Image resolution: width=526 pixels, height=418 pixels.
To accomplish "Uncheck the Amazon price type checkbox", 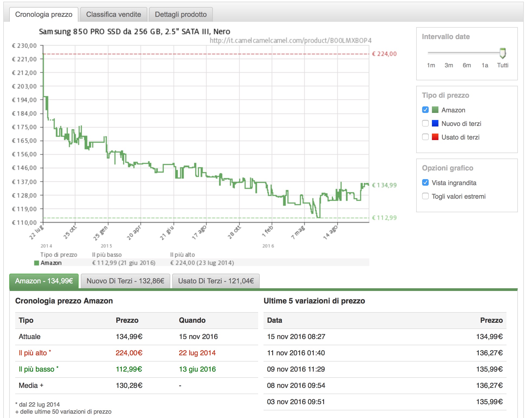I will click(425, 110).
